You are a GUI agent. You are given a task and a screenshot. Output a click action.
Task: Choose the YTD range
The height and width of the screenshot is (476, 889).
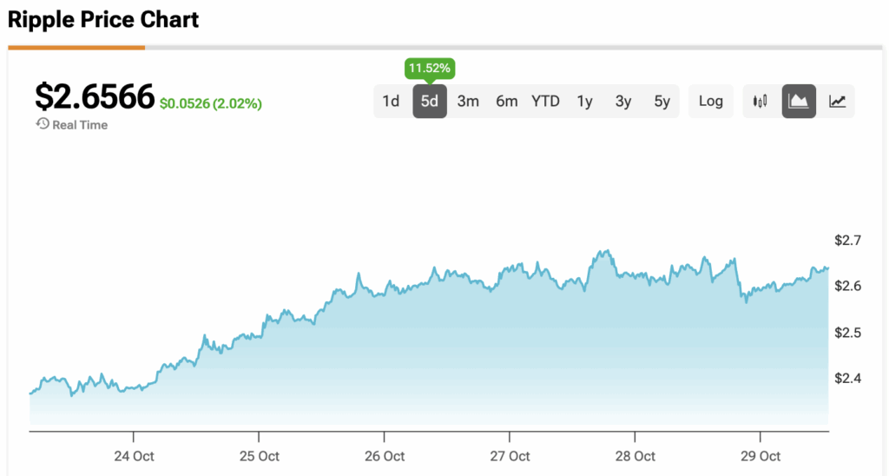[x=545, y=101]
